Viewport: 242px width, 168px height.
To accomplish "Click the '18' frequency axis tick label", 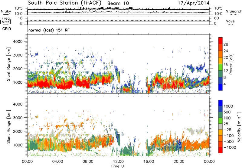I will (20, 18).
